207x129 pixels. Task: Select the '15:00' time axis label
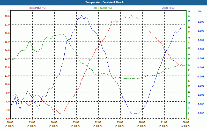120,122
